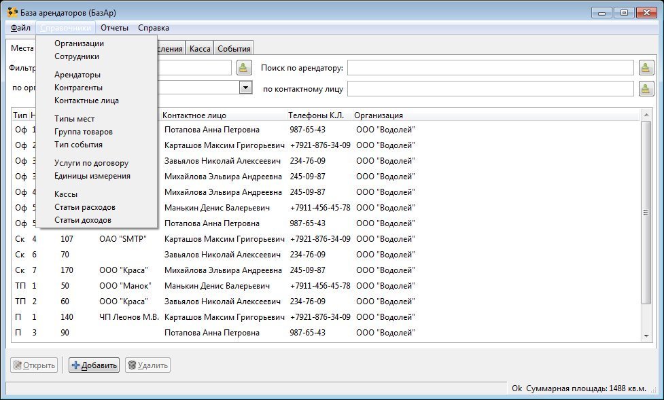Select Статьи расходов menu entry
The height and width of the screenshot is (400, 664).
point(85,207)
